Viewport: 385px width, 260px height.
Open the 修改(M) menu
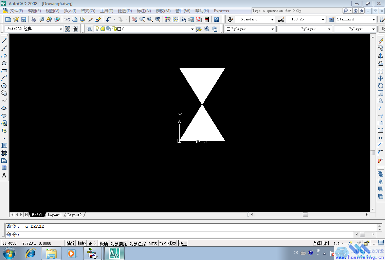click(163, 11)
